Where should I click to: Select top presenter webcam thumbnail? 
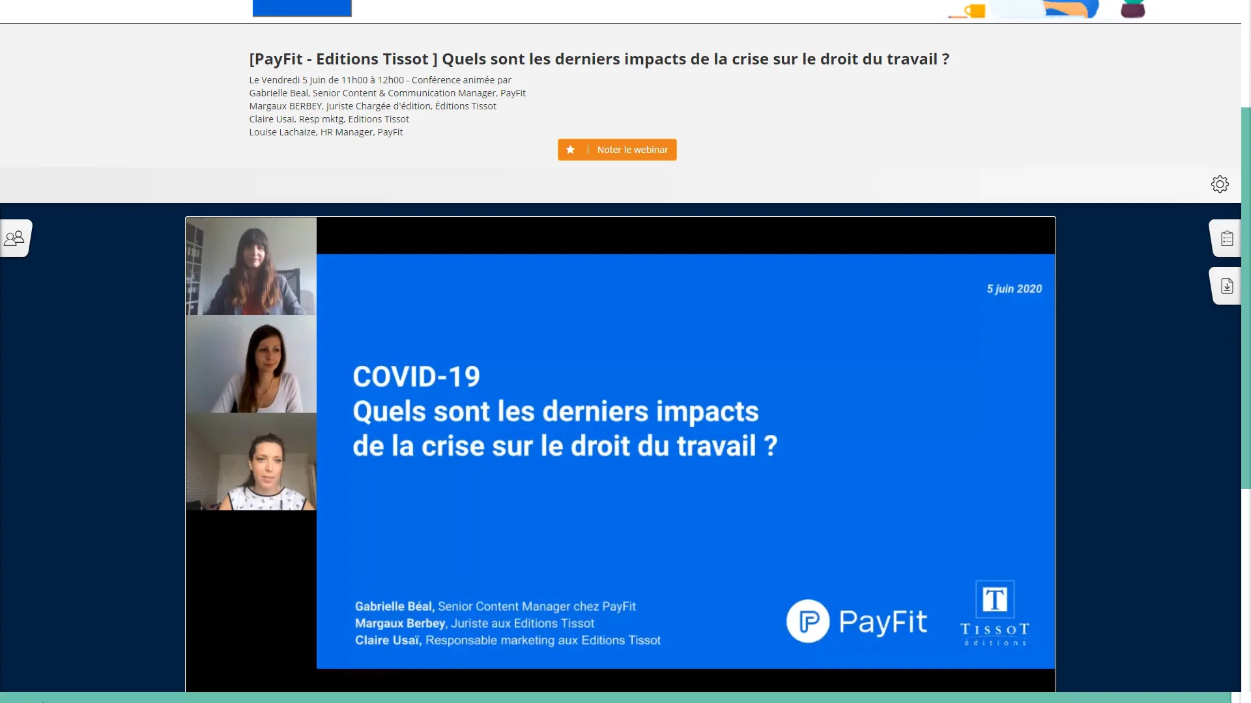tap(252, 266)
